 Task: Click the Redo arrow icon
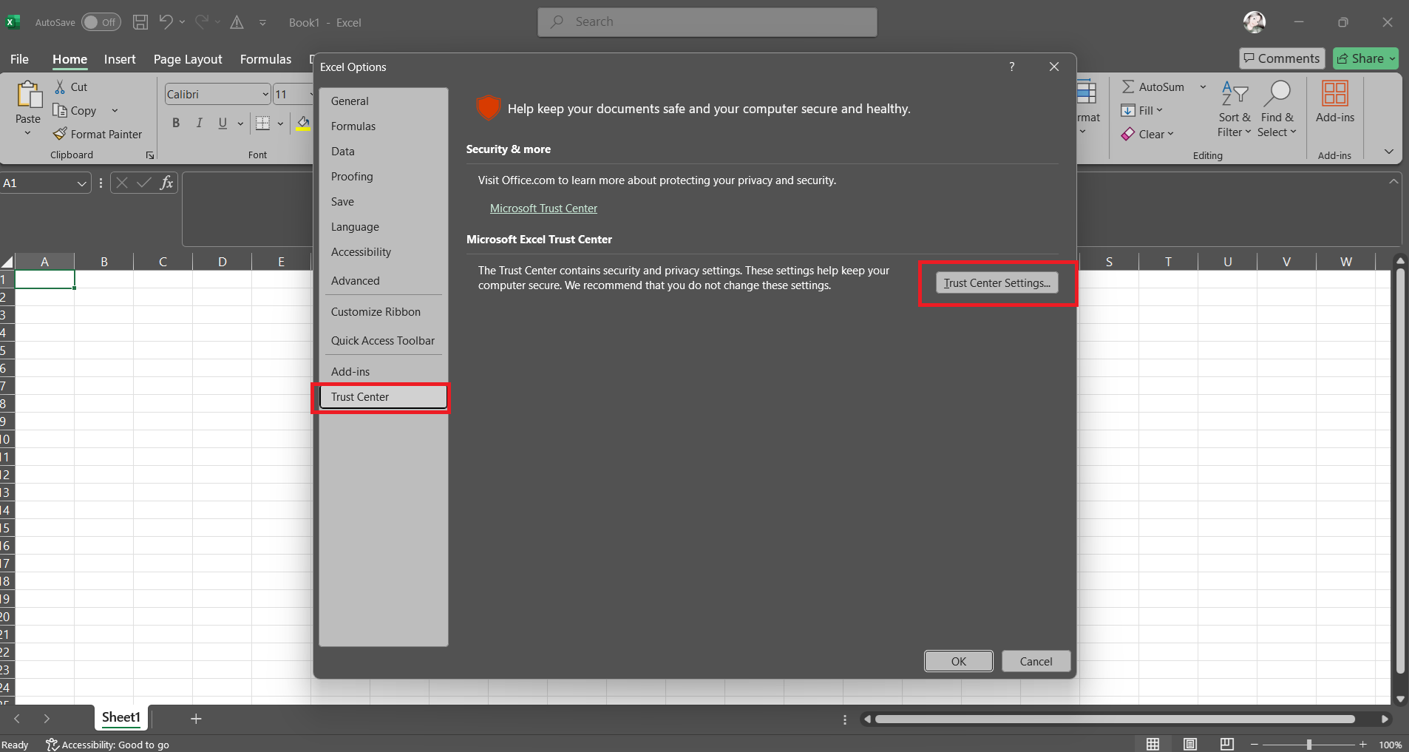[x=202, y=22]
